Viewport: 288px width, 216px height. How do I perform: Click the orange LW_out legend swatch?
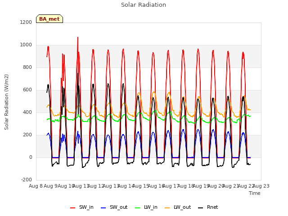[167, 208]
